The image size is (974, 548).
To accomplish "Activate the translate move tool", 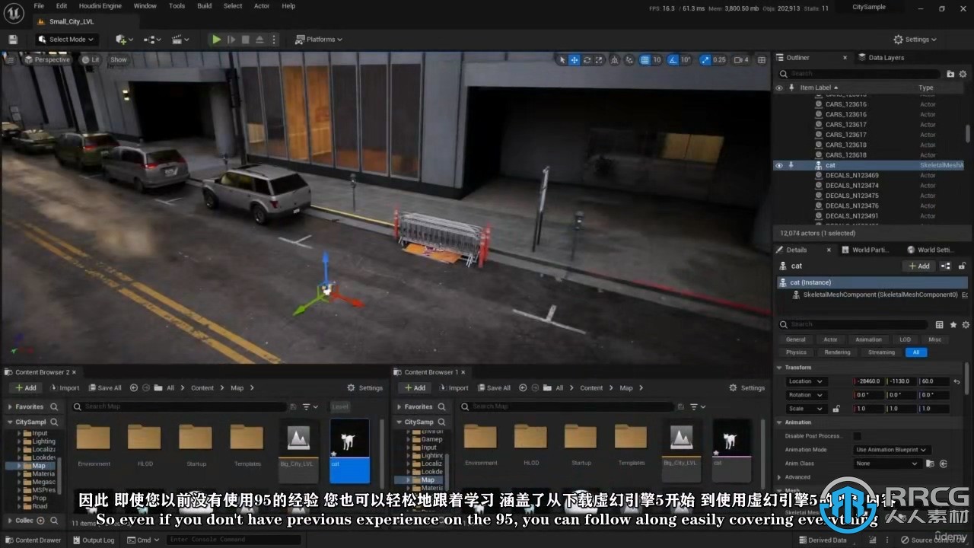I will click(575, 59).
